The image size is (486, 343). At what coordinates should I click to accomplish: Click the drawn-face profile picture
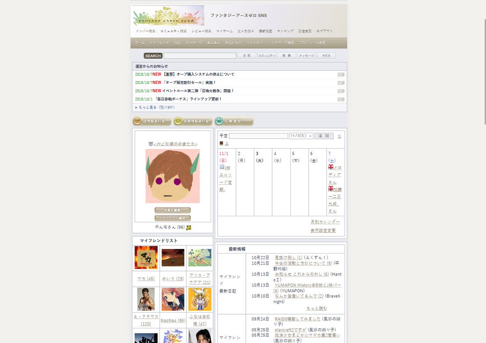[x=173, y=176]
